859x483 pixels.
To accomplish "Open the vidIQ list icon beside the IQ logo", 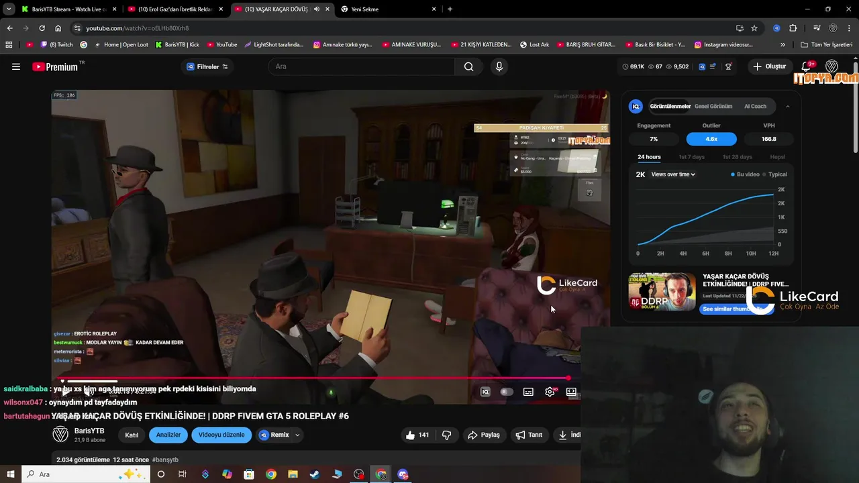I will 713,66.
